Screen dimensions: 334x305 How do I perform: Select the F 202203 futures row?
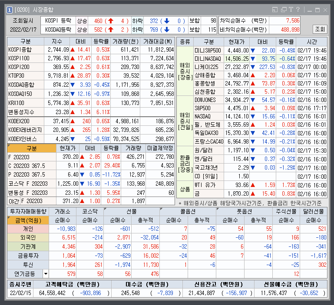pos(91,157)
